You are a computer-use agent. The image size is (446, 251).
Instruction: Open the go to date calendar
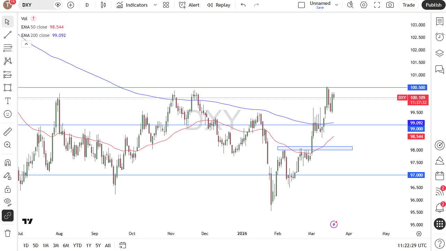(122, 245)
